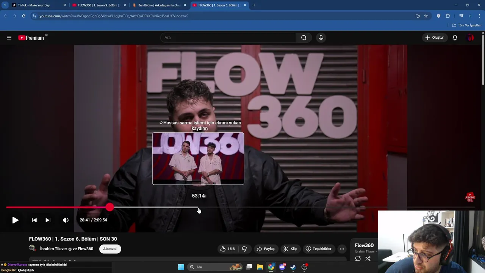Click the 53:14 preview thumbnail
485x273 pixels.
tap(198, 158)
